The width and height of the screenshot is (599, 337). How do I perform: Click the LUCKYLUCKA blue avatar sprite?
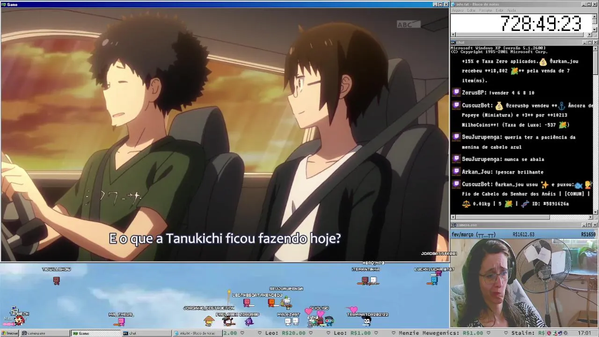[x=434, y=280]
